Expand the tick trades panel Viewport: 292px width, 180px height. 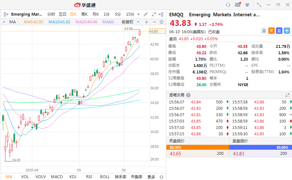coord(287,95)
